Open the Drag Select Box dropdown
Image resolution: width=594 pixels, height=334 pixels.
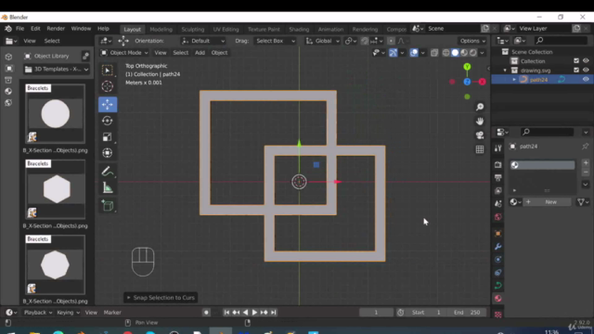275,41
